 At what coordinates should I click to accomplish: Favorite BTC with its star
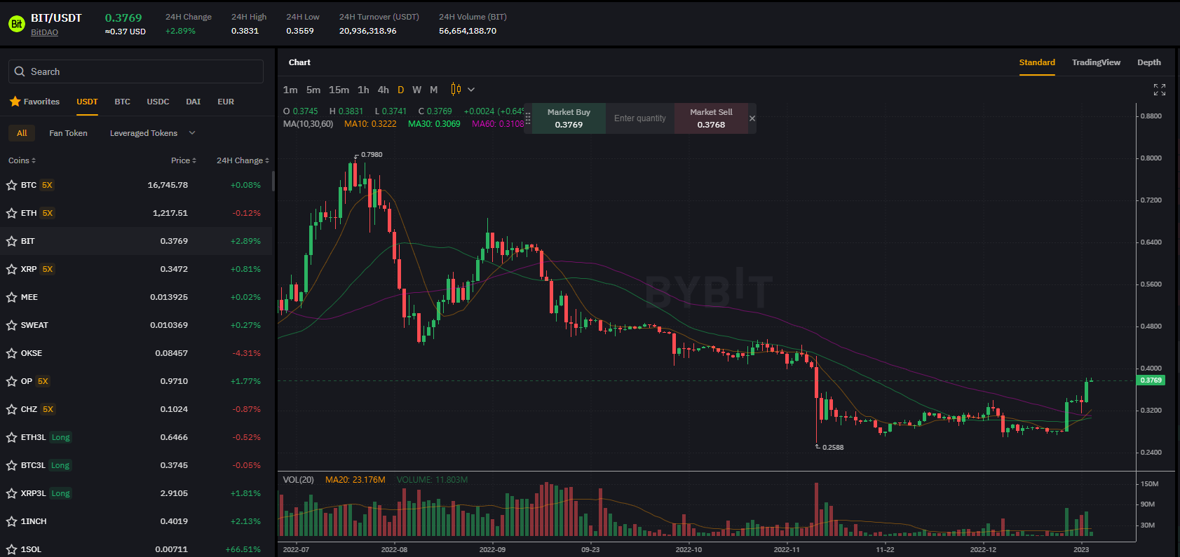pos(11,185)
